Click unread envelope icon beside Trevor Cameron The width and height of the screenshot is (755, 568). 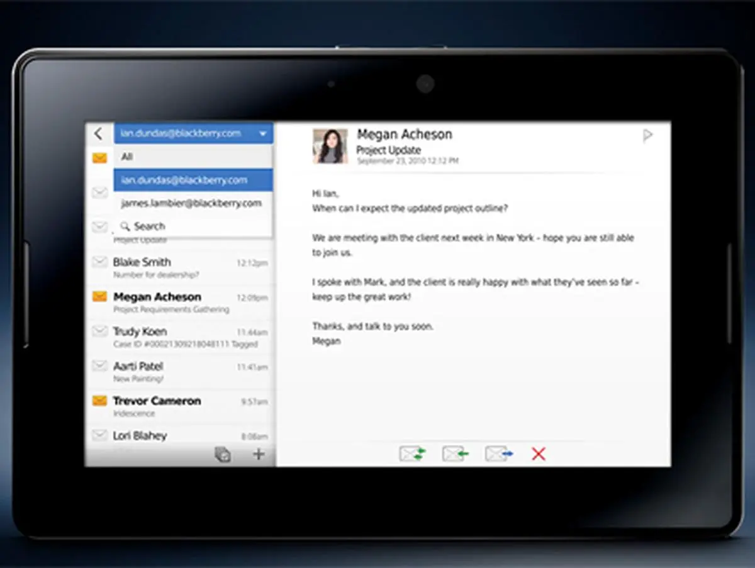[99, 401]
